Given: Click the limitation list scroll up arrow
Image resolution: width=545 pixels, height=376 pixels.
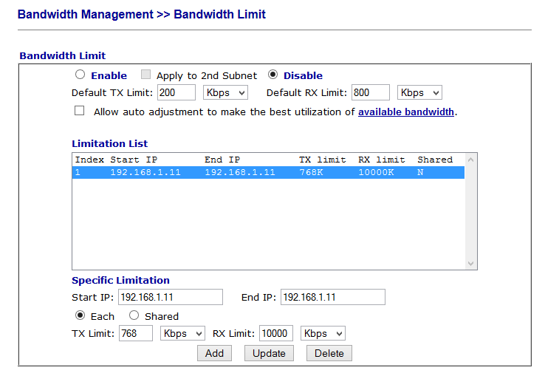Looking at the screenshot, I should (471, 159).
